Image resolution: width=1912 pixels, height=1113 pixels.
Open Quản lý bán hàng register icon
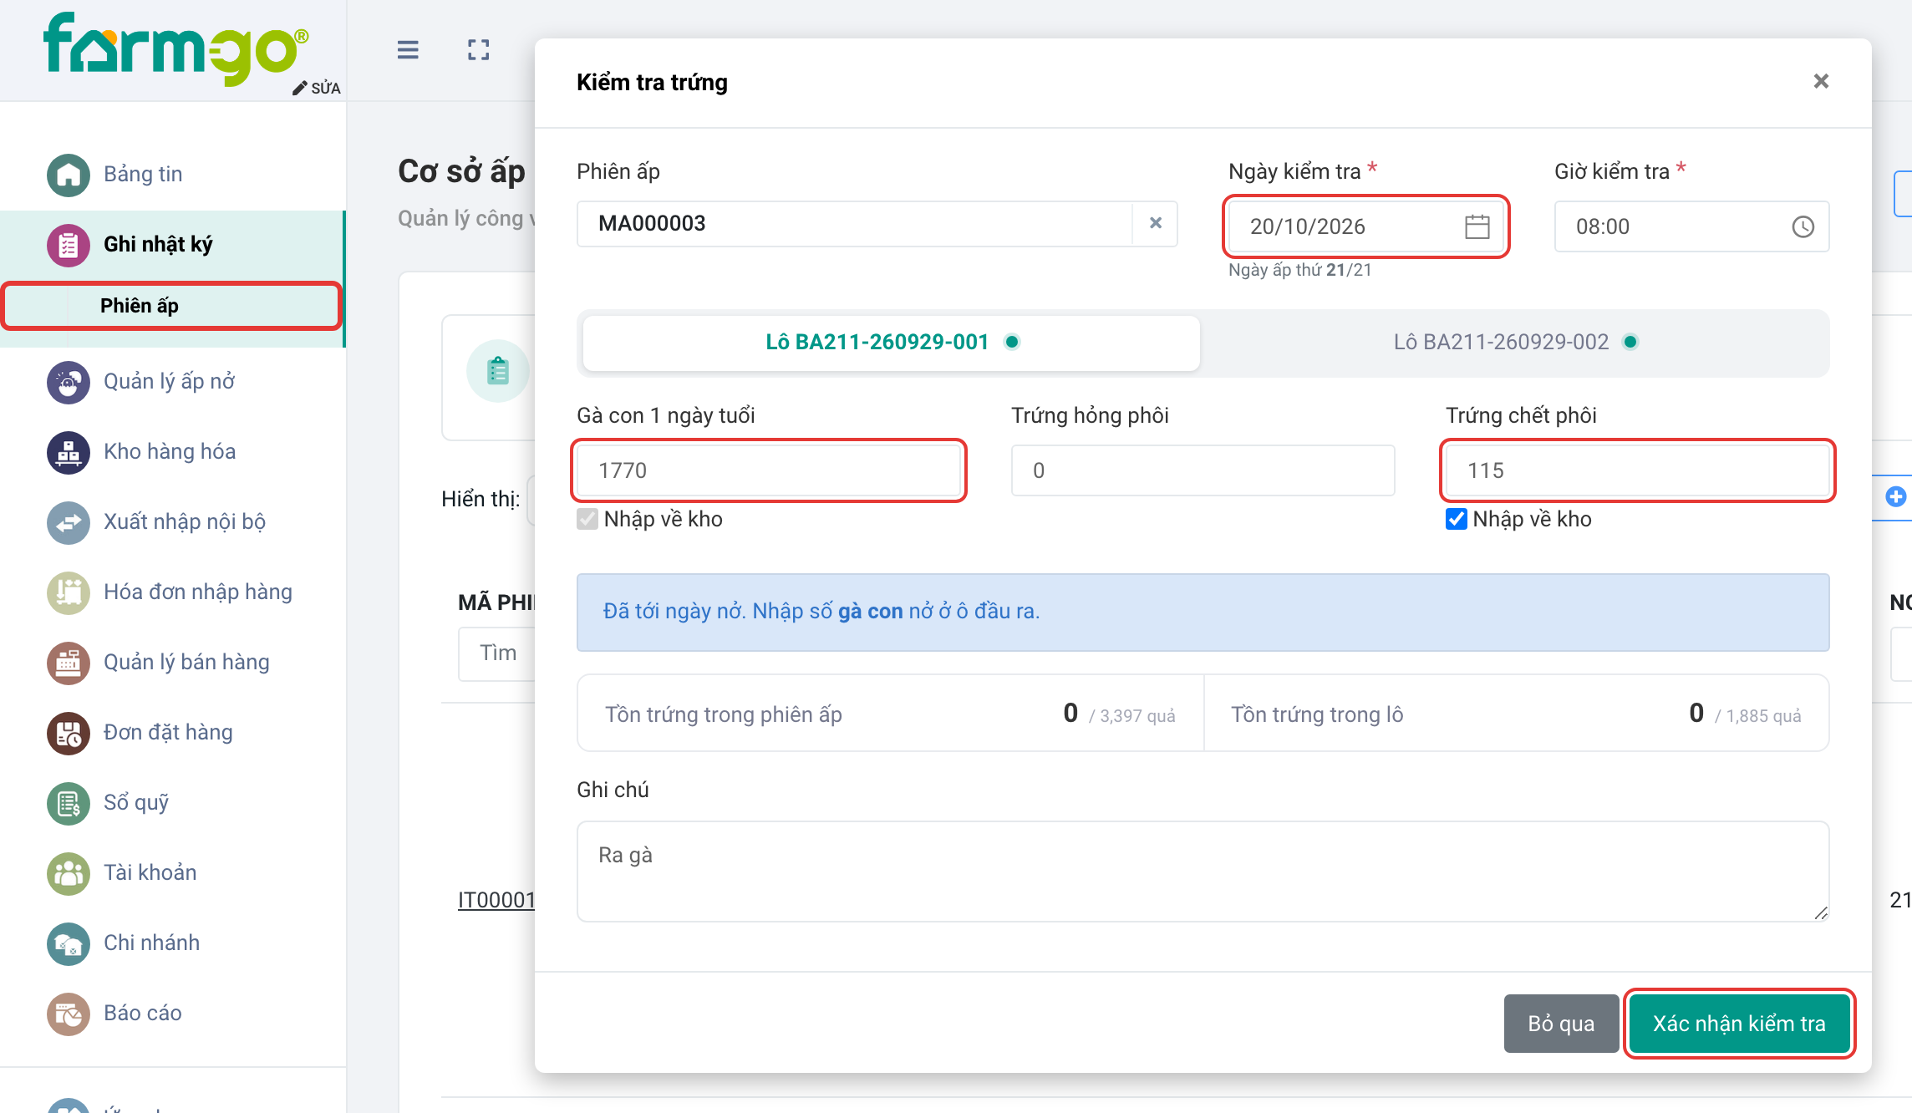point(69,663)
